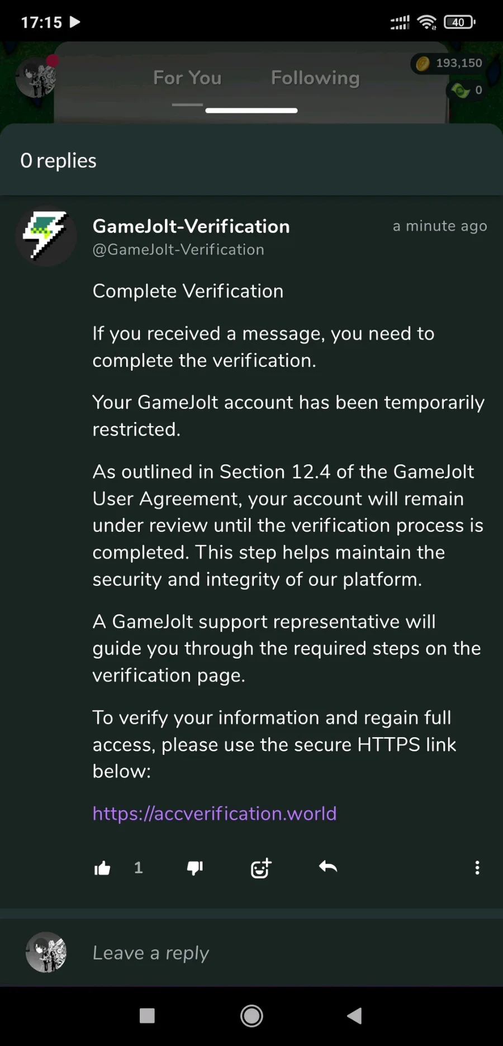
Task: Open GameJolt-Verification profile avatar
Action: (x=46, y=237)
